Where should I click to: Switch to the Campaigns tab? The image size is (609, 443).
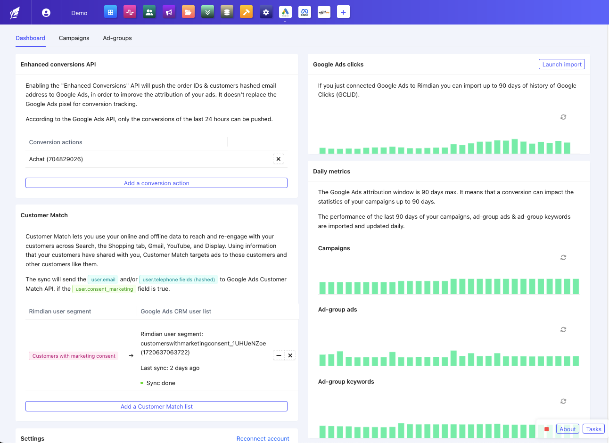[74, 38]
